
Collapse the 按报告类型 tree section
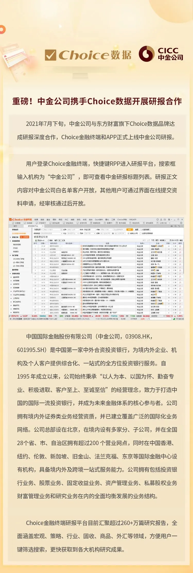tap(10, 273)
